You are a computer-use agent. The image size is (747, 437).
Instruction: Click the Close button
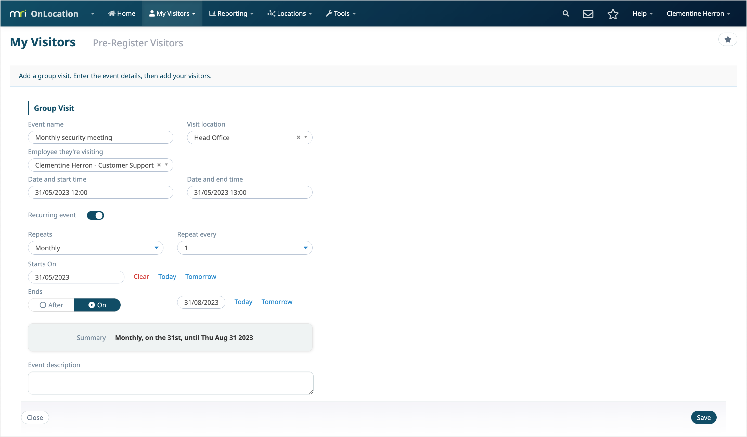[x=35, y=417]
